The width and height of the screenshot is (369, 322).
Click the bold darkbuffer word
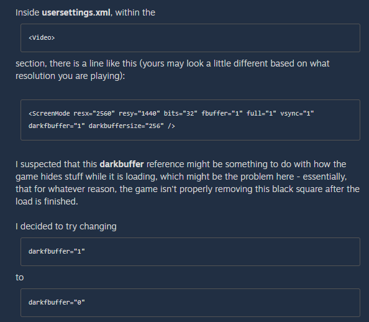[121, 164]
